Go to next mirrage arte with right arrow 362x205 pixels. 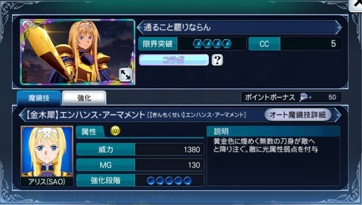tap(338, 115)
